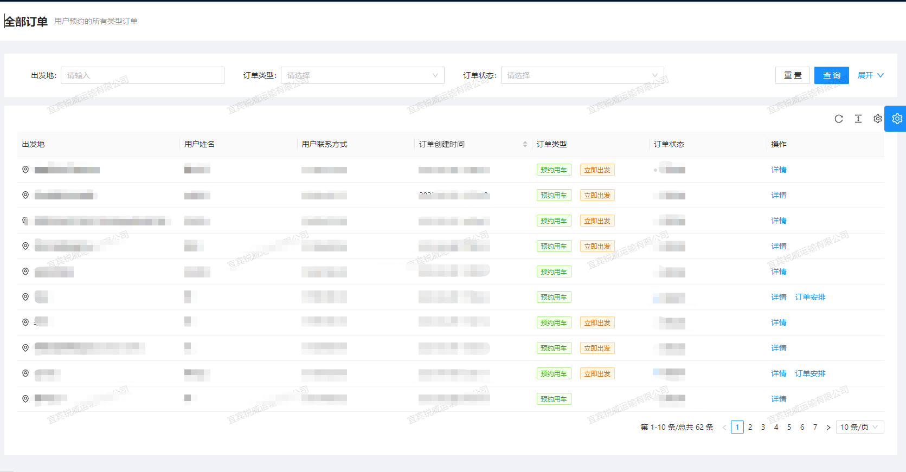Click the next page arrow
Viewport: 906px width, 472px height.
coord(828,427)
